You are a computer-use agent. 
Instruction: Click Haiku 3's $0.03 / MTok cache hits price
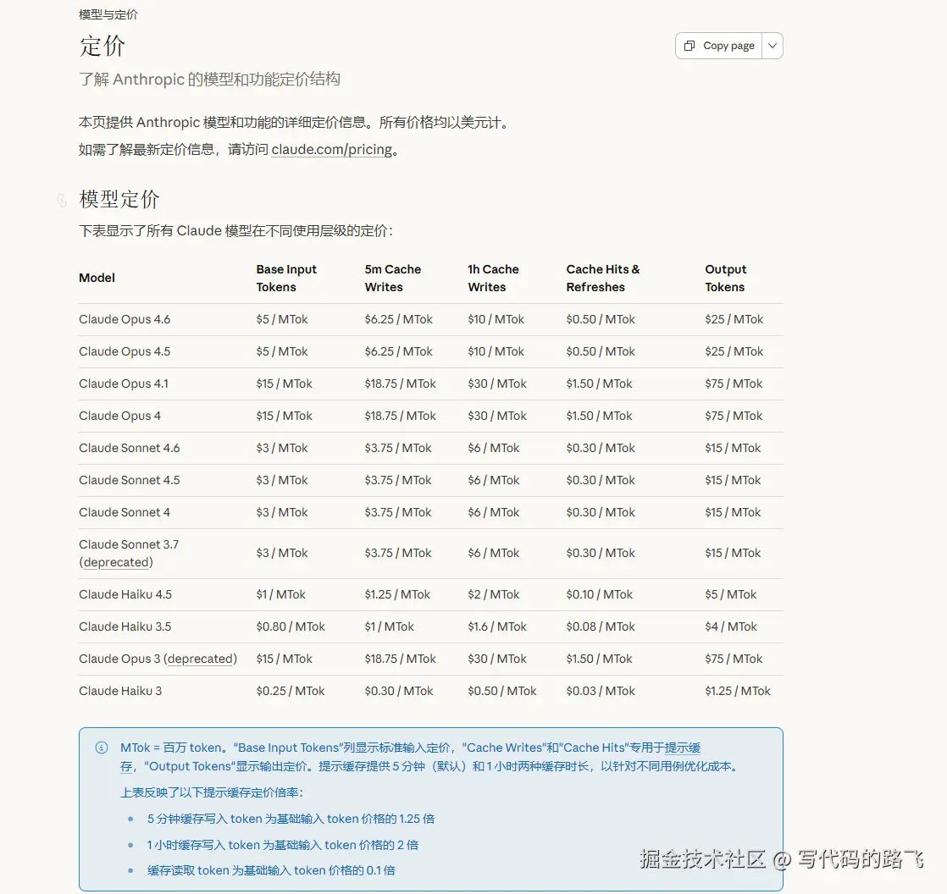click(601, 691)
